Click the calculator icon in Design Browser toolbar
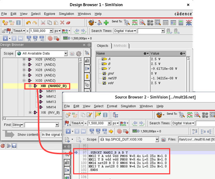215x179 pixels. coord(181,23)
